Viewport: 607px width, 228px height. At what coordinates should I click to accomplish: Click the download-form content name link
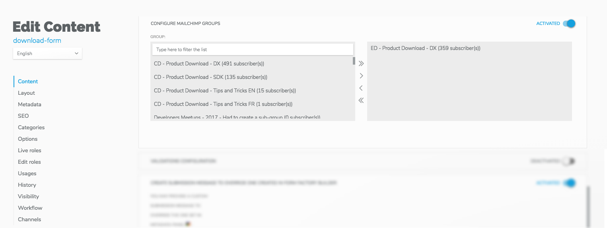click(x=37, y=40)
